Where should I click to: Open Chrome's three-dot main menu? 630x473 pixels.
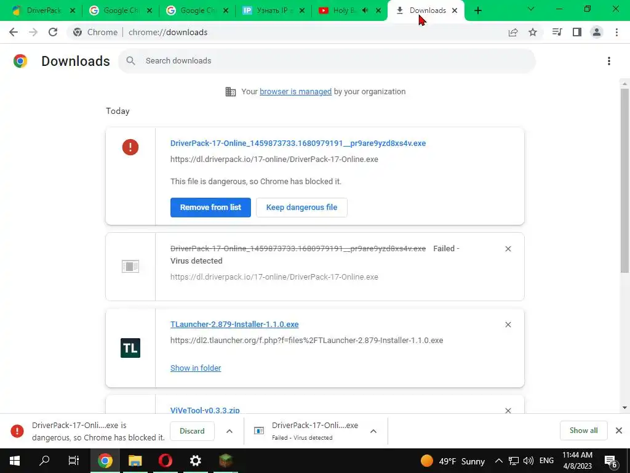pos(616,32)
